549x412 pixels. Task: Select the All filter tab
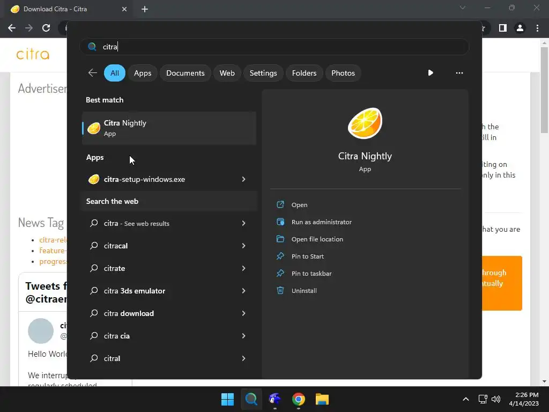pyautogui.click(x=115, y=73)
